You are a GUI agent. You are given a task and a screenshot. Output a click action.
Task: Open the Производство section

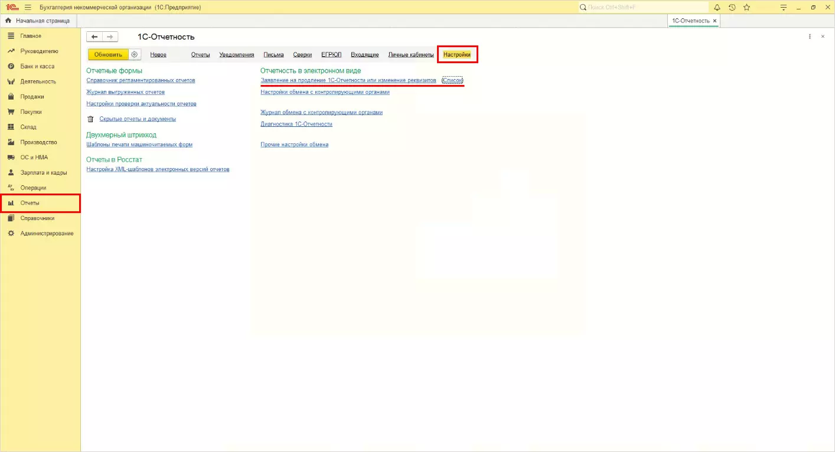(x=40, y=142)
